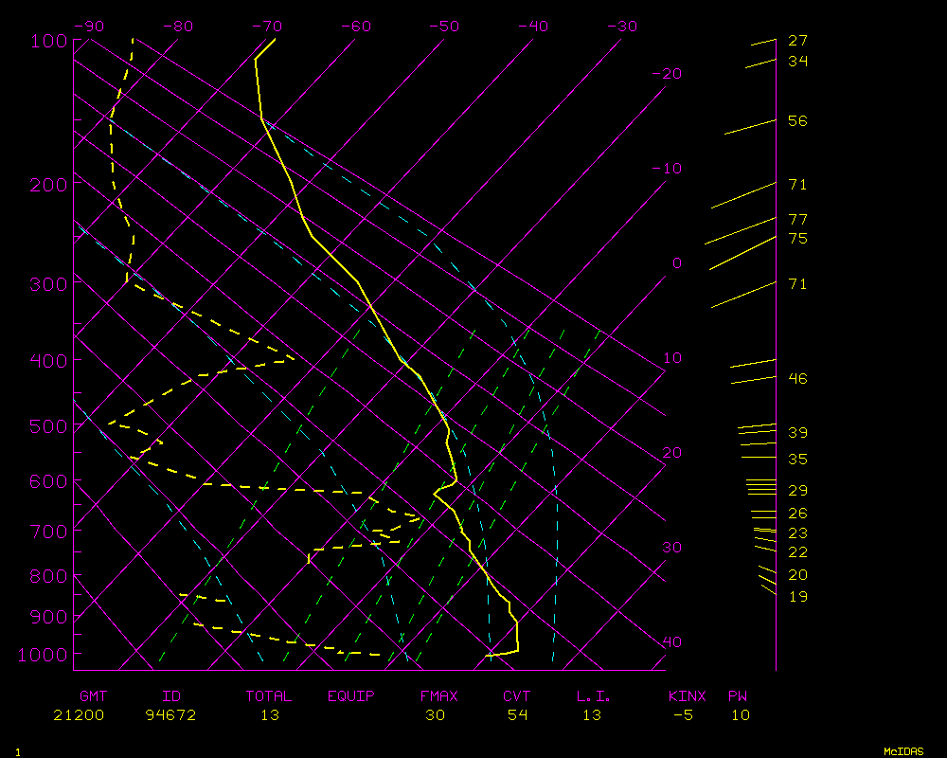Click the KINX value -5

click(682, 715)
